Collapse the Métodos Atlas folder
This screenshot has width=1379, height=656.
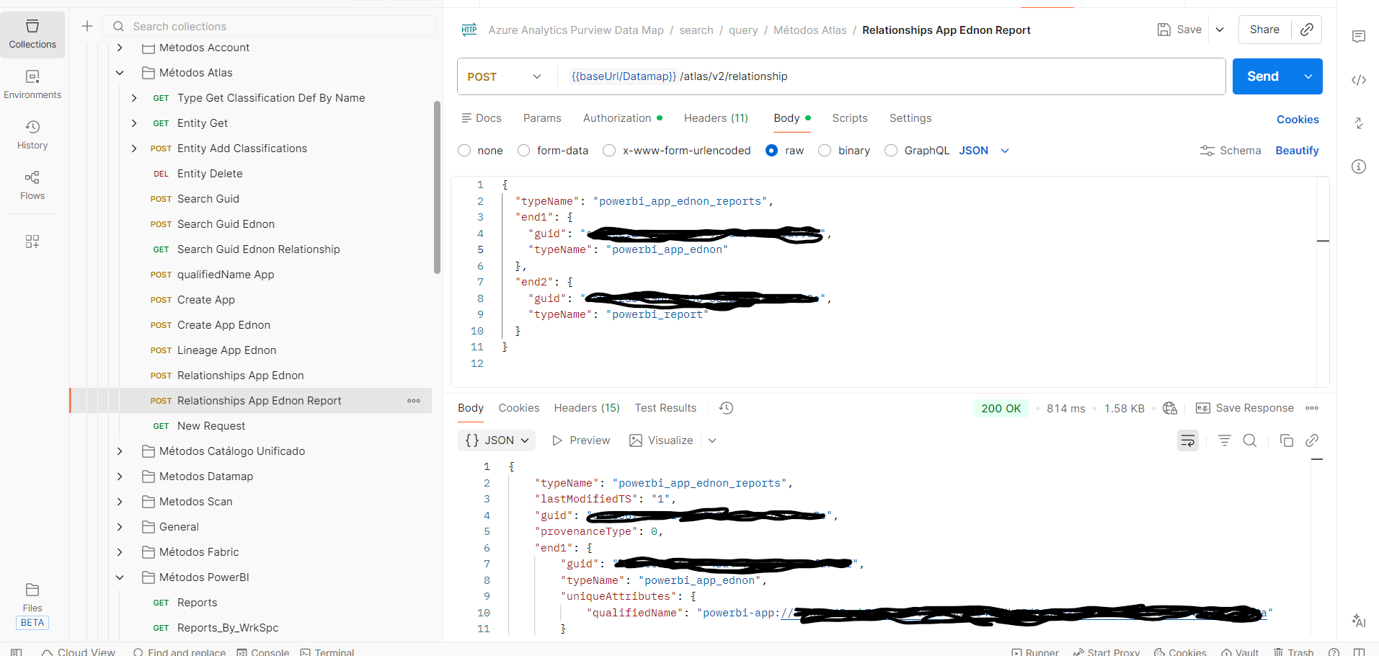(120, 73)
